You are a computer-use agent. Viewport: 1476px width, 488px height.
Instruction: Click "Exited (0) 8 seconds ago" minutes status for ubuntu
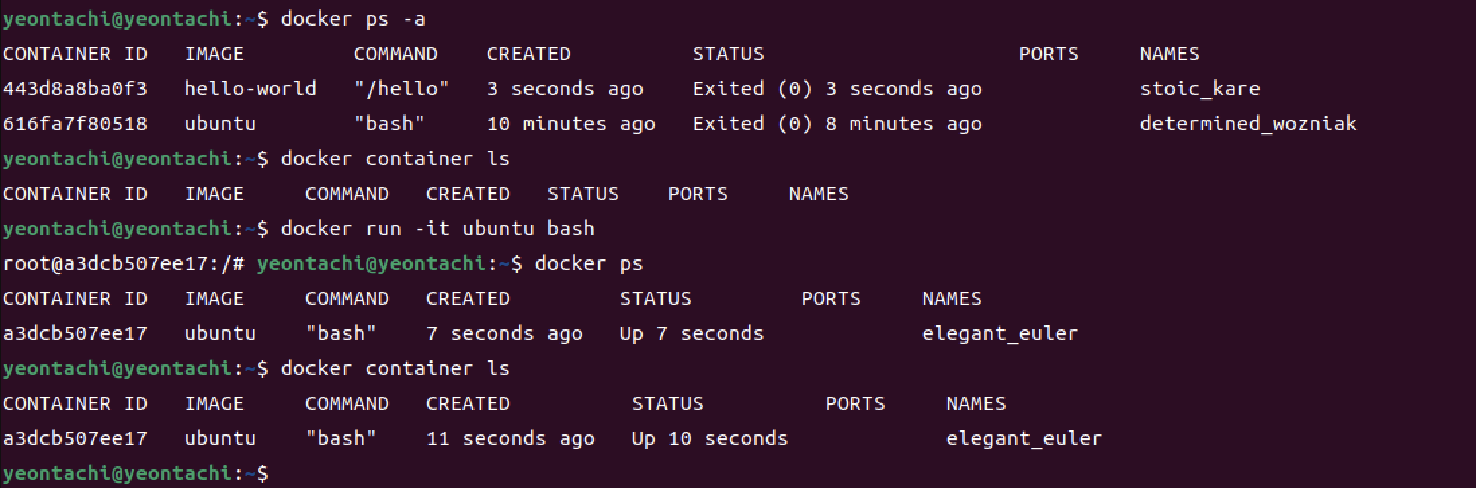click(837, 124)
